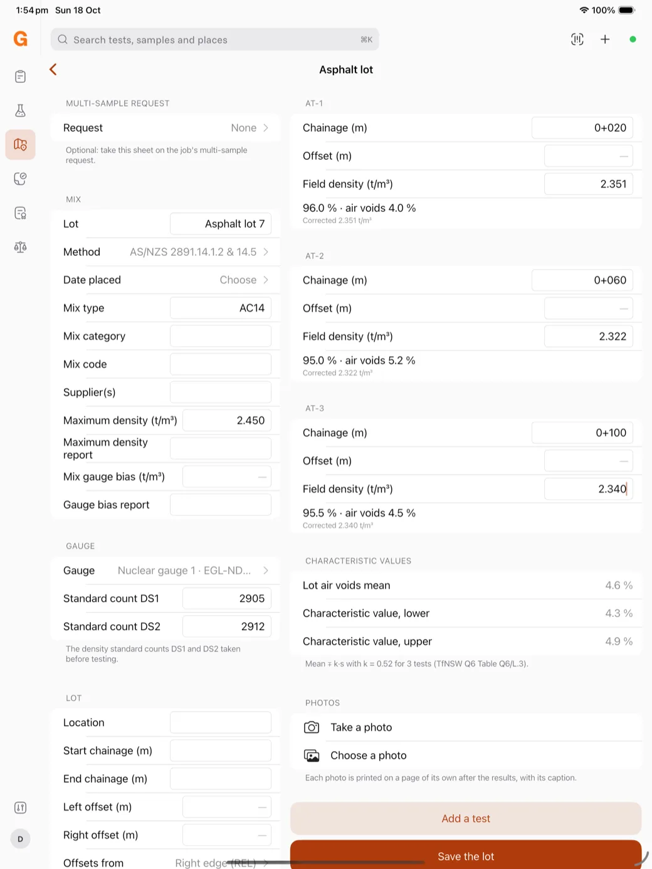Open the D user avatar
Screen dimensions: 652x869
click(x=21, y=839)
